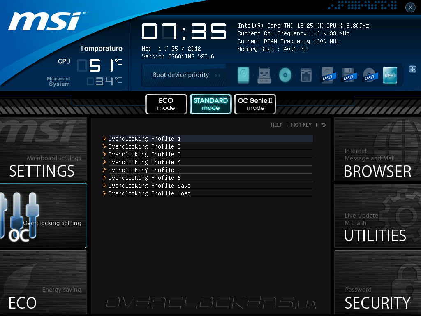421x316 pixels.
Task: Expand the arrow beside Overclocking Profile 3
Action: pos(104,154)
